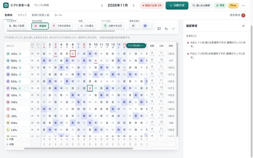Click Jさん avatar circle
Viewport: 253px width, 158px height.
[8, 116]
